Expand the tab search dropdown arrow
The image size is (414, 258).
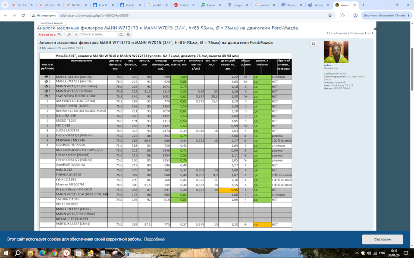(4, 5)
